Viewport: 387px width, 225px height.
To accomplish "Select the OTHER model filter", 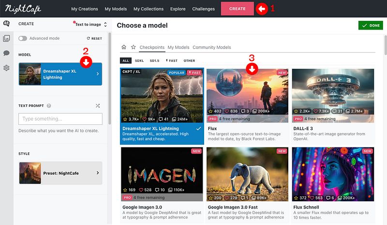I will point(189,60).
